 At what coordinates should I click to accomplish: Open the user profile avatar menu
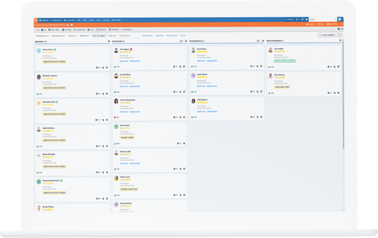pos(340,19)
